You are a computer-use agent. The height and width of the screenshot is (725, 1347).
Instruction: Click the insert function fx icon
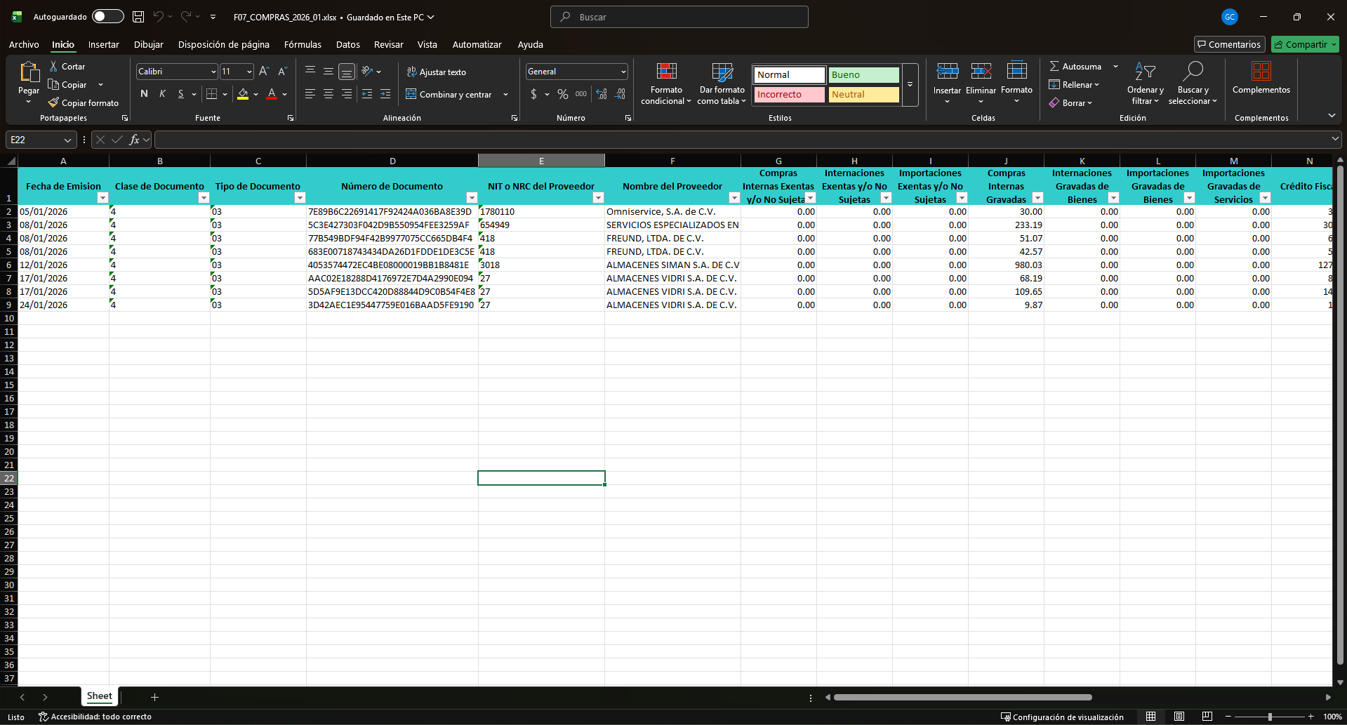pos(134,140)
